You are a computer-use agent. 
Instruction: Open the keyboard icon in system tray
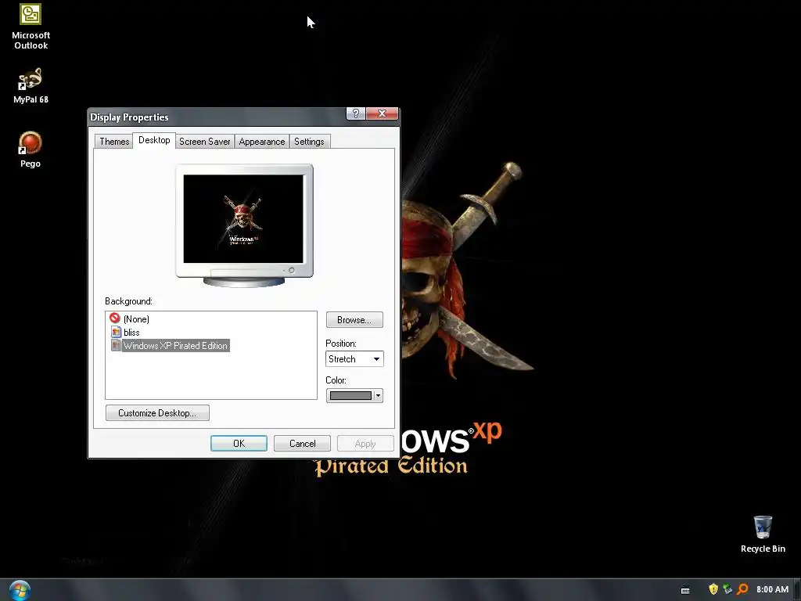[x=685, y=590]
